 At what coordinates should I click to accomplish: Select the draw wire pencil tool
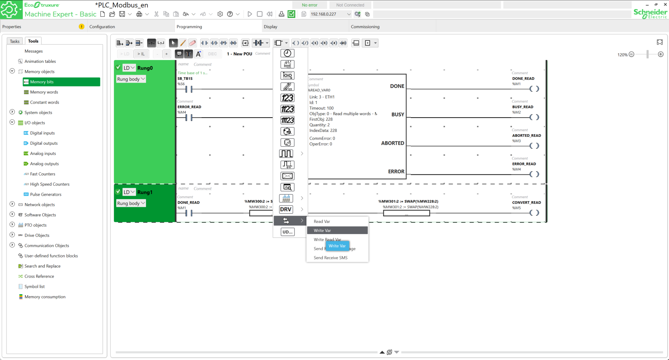pyautogui.click(x=183, y=43)
